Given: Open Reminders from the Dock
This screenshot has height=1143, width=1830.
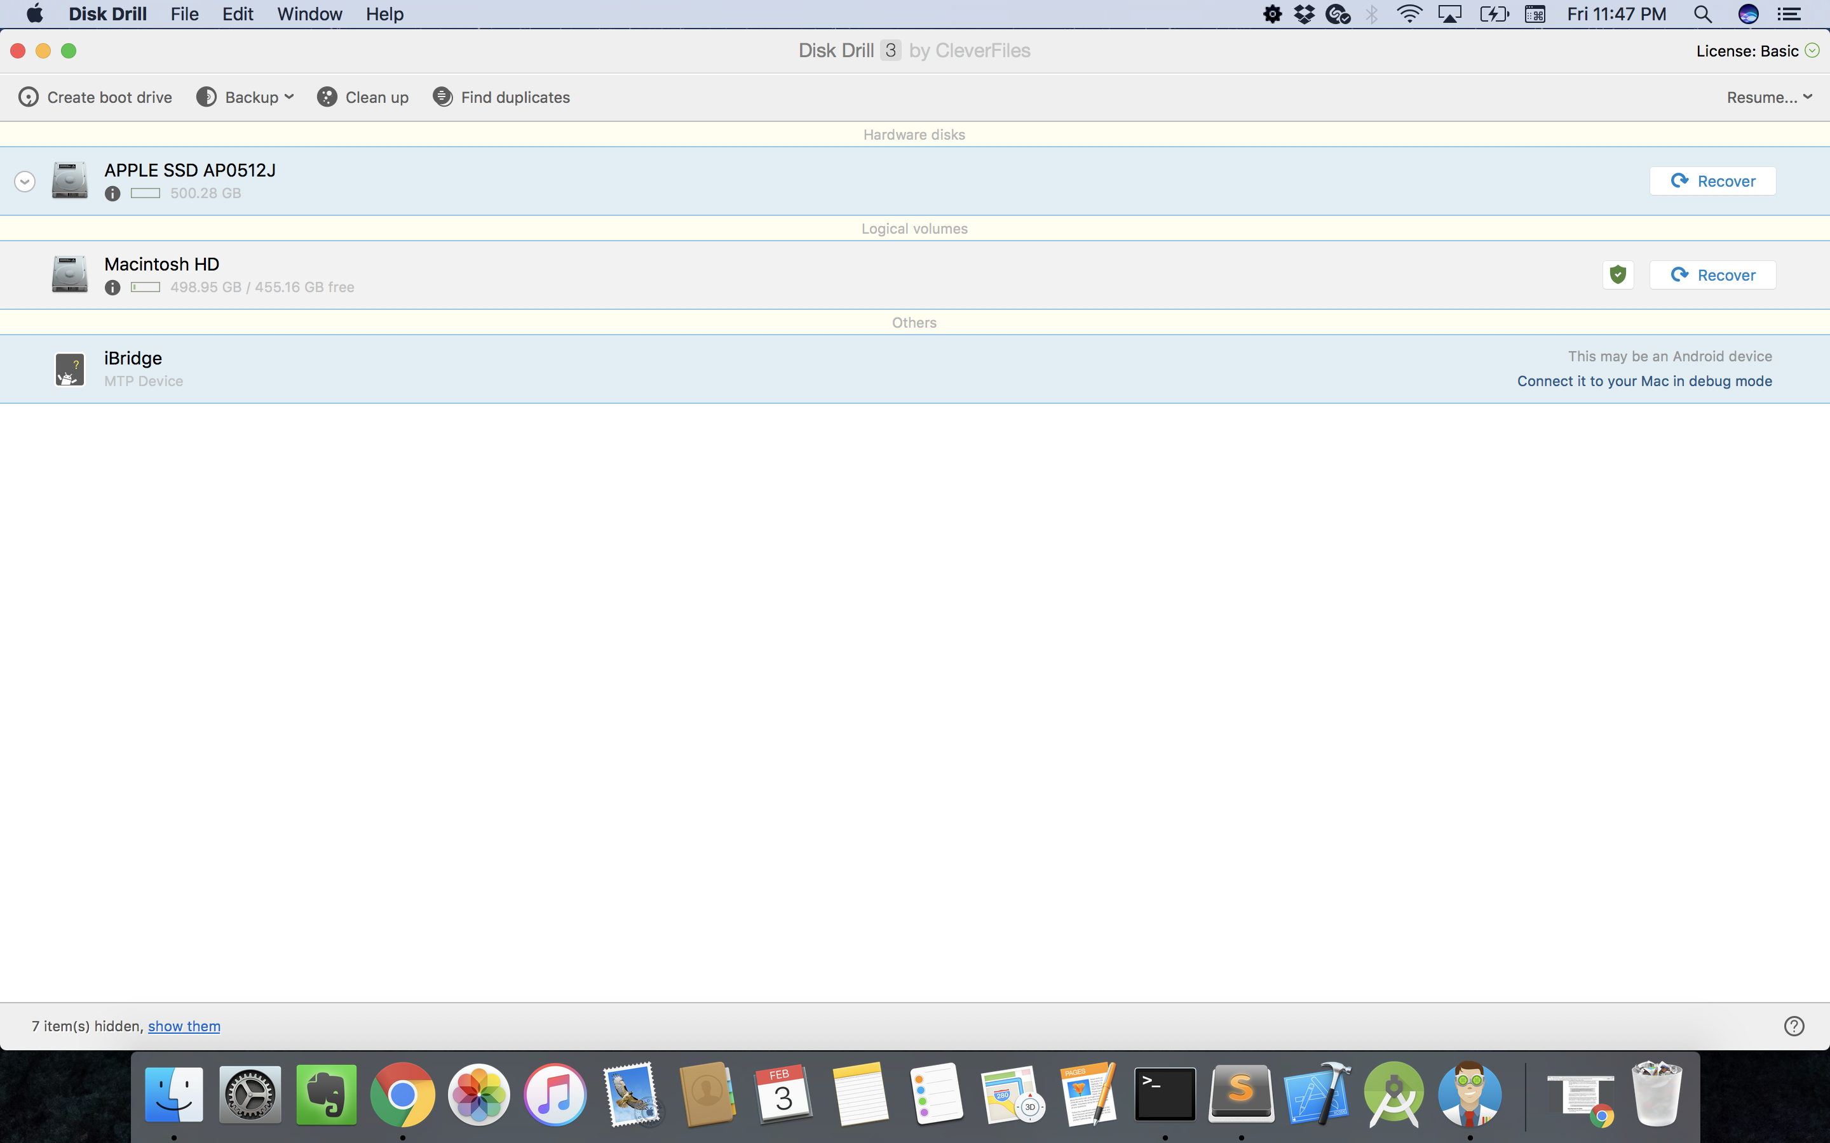Looking at the screenshot, I should [936, 1094].
